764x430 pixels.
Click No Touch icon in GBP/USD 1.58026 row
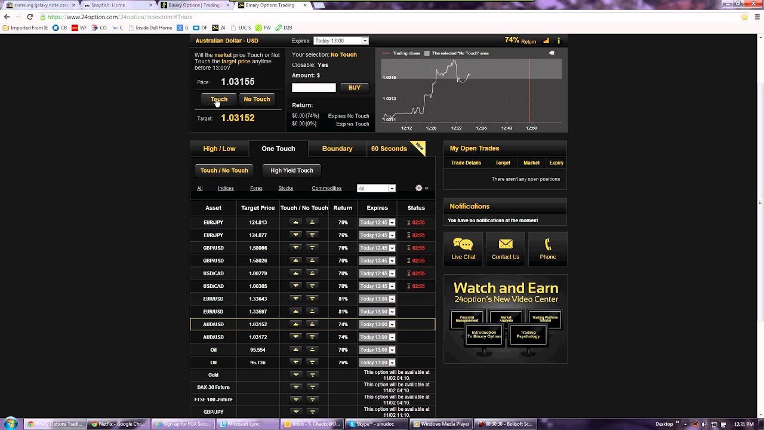tap(312, 260)
